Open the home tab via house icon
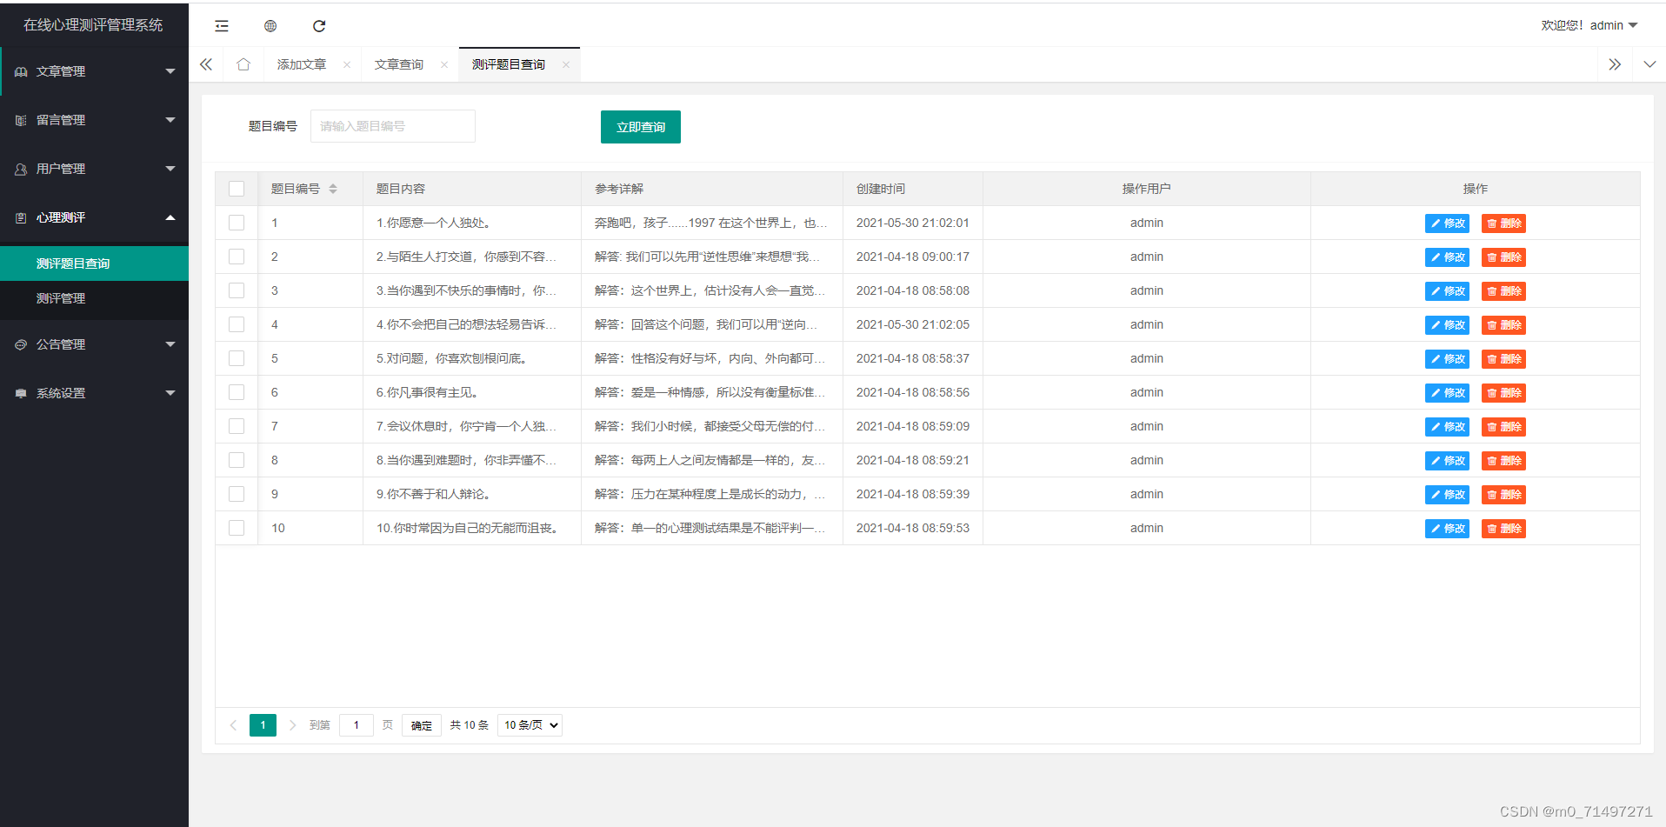Image resolution: width=1666 pixels, height=827 pixels. click(243, 63)
